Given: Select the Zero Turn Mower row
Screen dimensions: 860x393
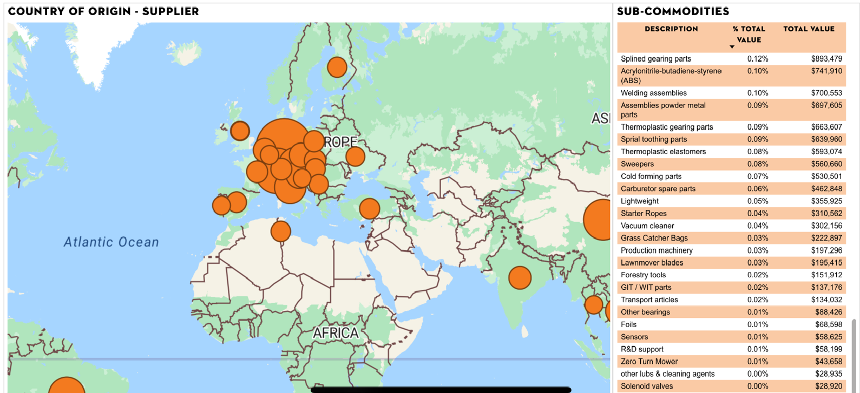Looking at the screenshot, I should pos(731,361).
